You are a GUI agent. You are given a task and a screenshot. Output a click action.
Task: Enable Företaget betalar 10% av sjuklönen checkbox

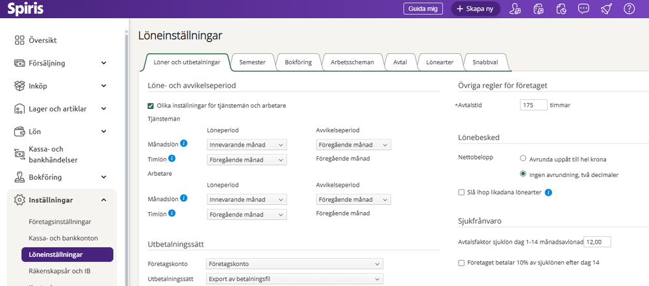pos(461,263)
